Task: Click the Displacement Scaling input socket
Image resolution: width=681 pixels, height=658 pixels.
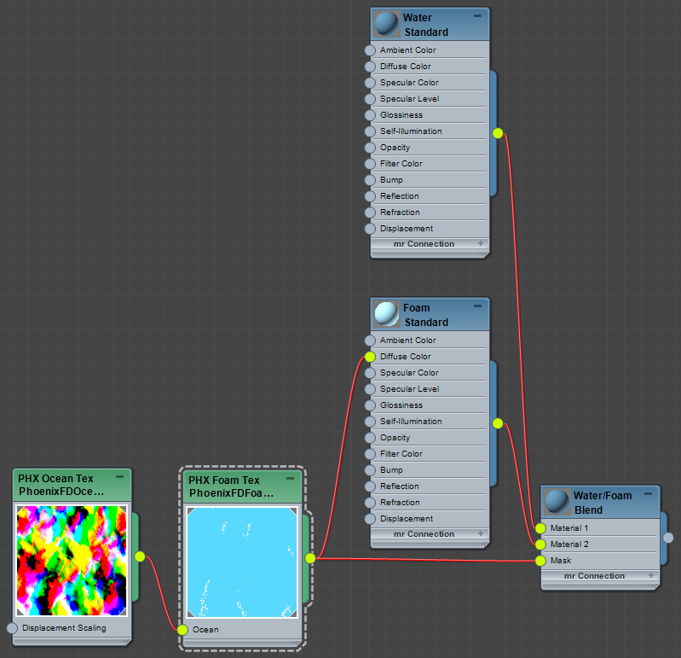Action: click(x=12, y=628)
